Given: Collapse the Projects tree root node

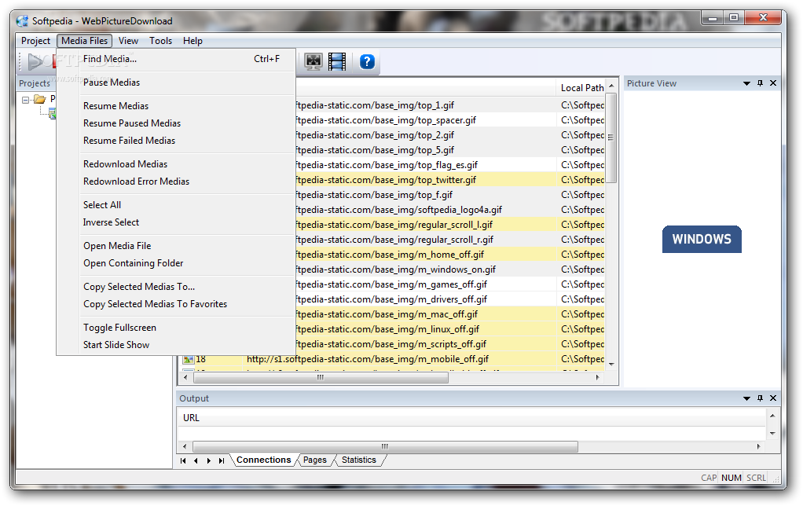Looking at the screenshot, I should click(x=26, y=100).
